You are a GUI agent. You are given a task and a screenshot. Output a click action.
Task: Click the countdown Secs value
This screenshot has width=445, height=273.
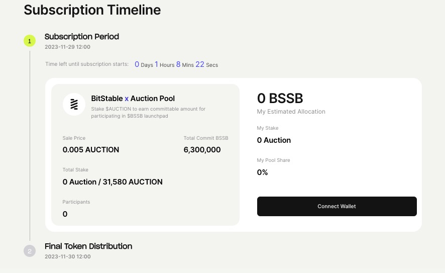(200, 64)
